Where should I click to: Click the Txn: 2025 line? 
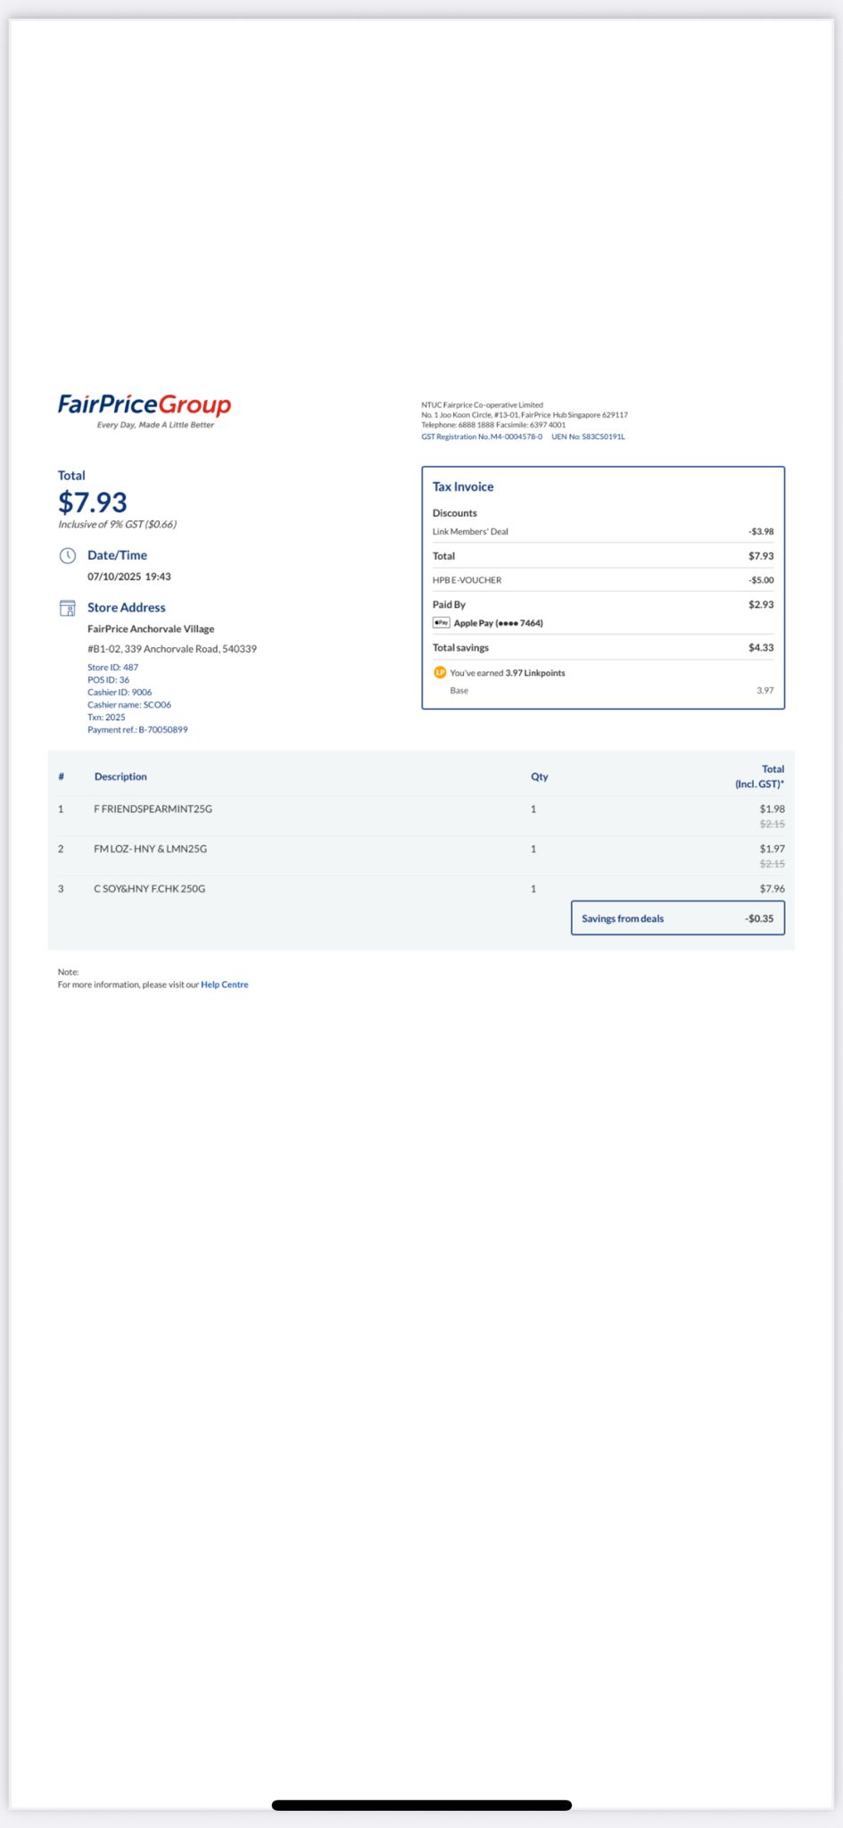(106, 717)
